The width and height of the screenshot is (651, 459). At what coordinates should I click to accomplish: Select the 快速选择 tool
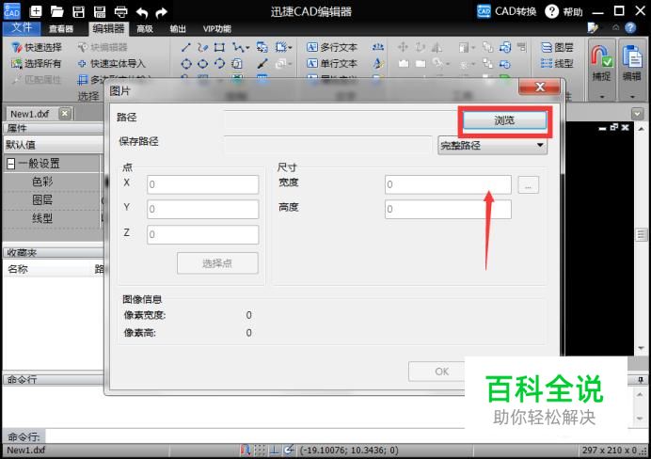point(37,47)
